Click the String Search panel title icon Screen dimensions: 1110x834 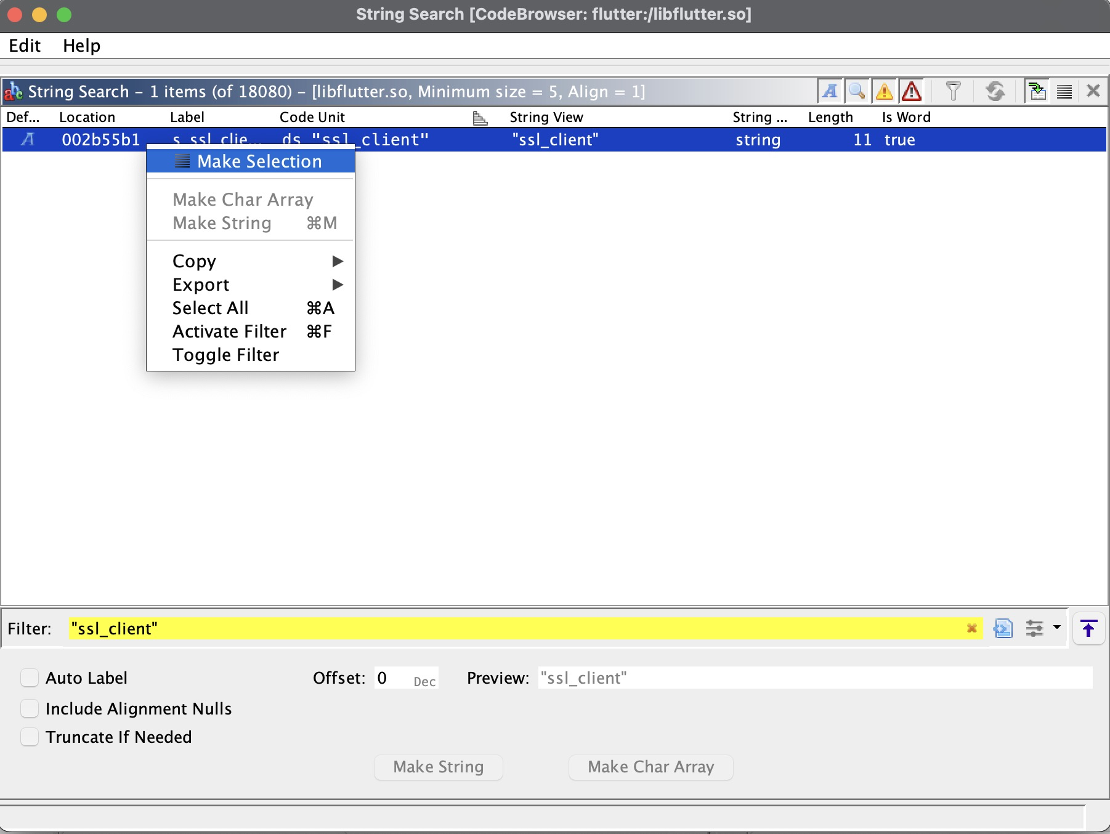[x=14, y=92]
